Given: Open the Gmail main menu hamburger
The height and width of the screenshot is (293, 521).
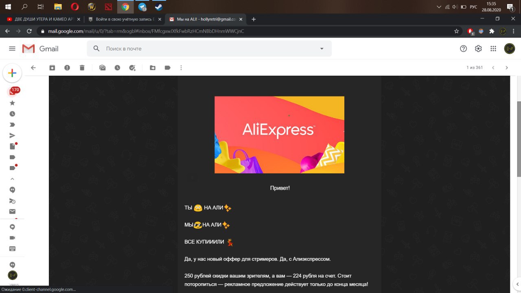Looking at the screenshot, I should point(12,48).
